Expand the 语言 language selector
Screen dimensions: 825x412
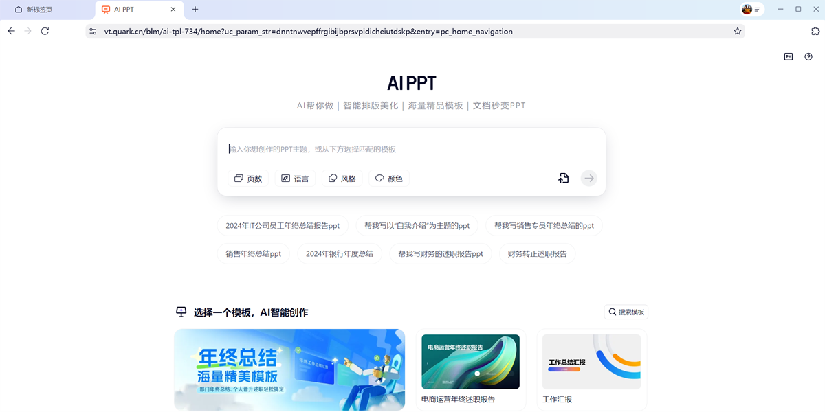tap(295, 179)
